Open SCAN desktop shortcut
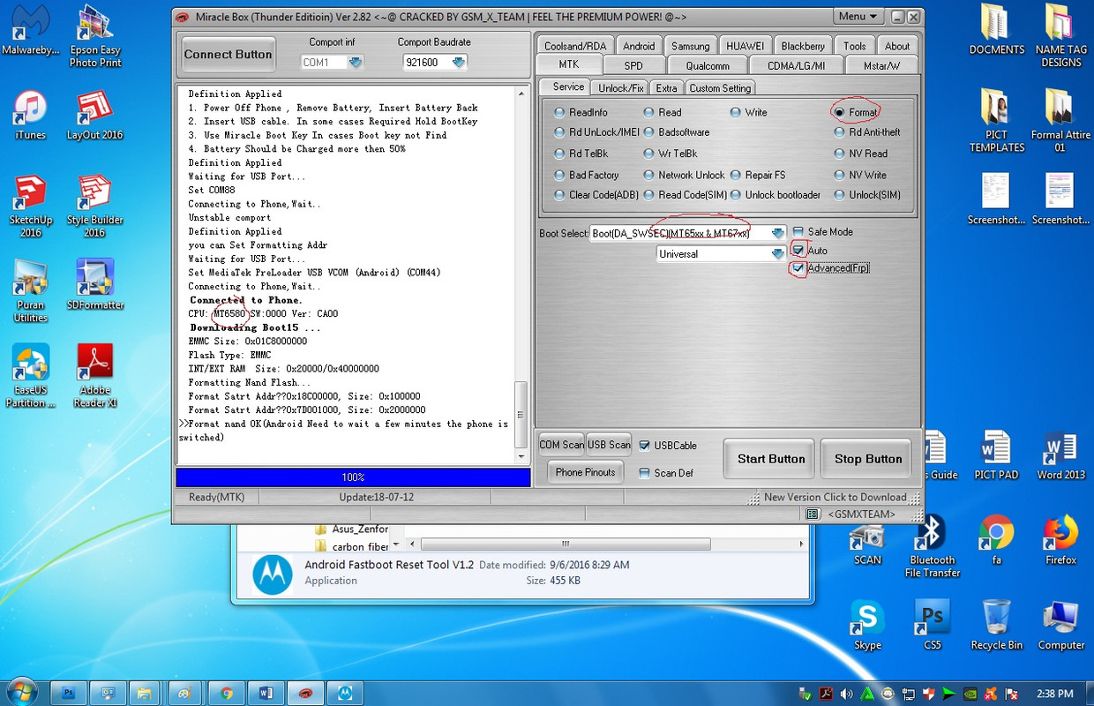This screenshot has width=1094, height=706. [867, 541]
